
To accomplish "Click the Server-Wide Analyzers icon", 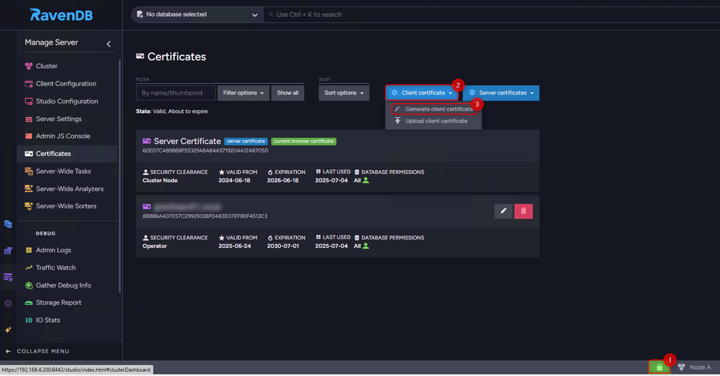I will pyautogui.click(x=29, y=189).
